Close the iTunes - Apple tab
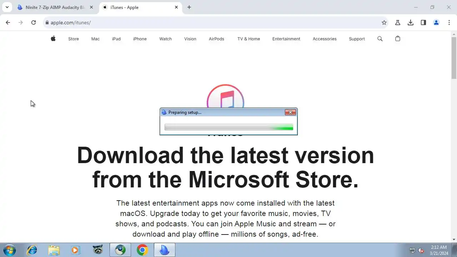The height and width of the screenshot is (257, 457). 176,7
